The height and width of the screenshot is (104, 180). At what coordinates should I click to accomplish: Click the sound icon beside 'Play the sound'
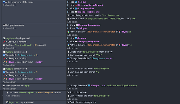68,18
